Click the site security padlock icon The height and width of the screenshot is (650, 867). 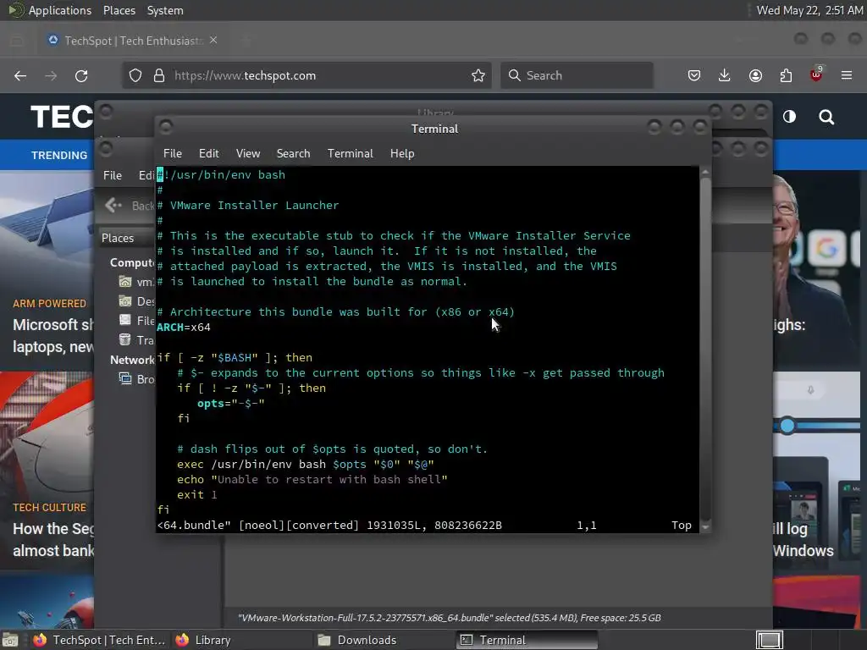159,75
